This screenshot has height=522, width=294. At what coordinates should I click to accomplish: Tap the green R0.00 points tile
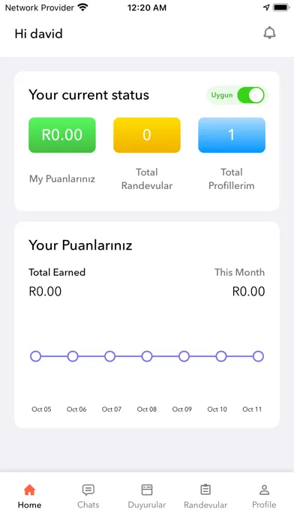tap(62, 135)
